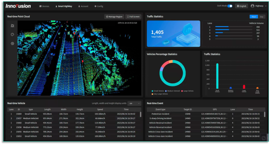Click length value 953.84cm
The width and height of the screenshot is (270, 145).
47,119
